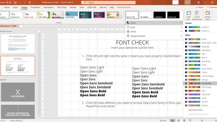The width and height of the screenshot is (217, 122).
Task: Close the Multipurpose_X_light document tab
Action: (18, 26)
